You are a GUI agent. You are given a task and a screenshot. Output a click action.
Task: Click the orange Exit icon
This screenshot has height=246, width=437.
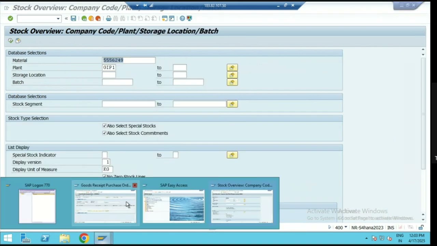[91, 18]
